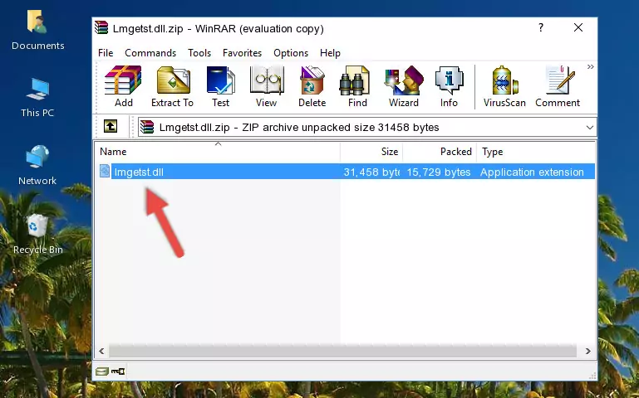This screenshot has width=639, height=398.
Task: Click the drive icon in status bar
Action: coord(102,371)
